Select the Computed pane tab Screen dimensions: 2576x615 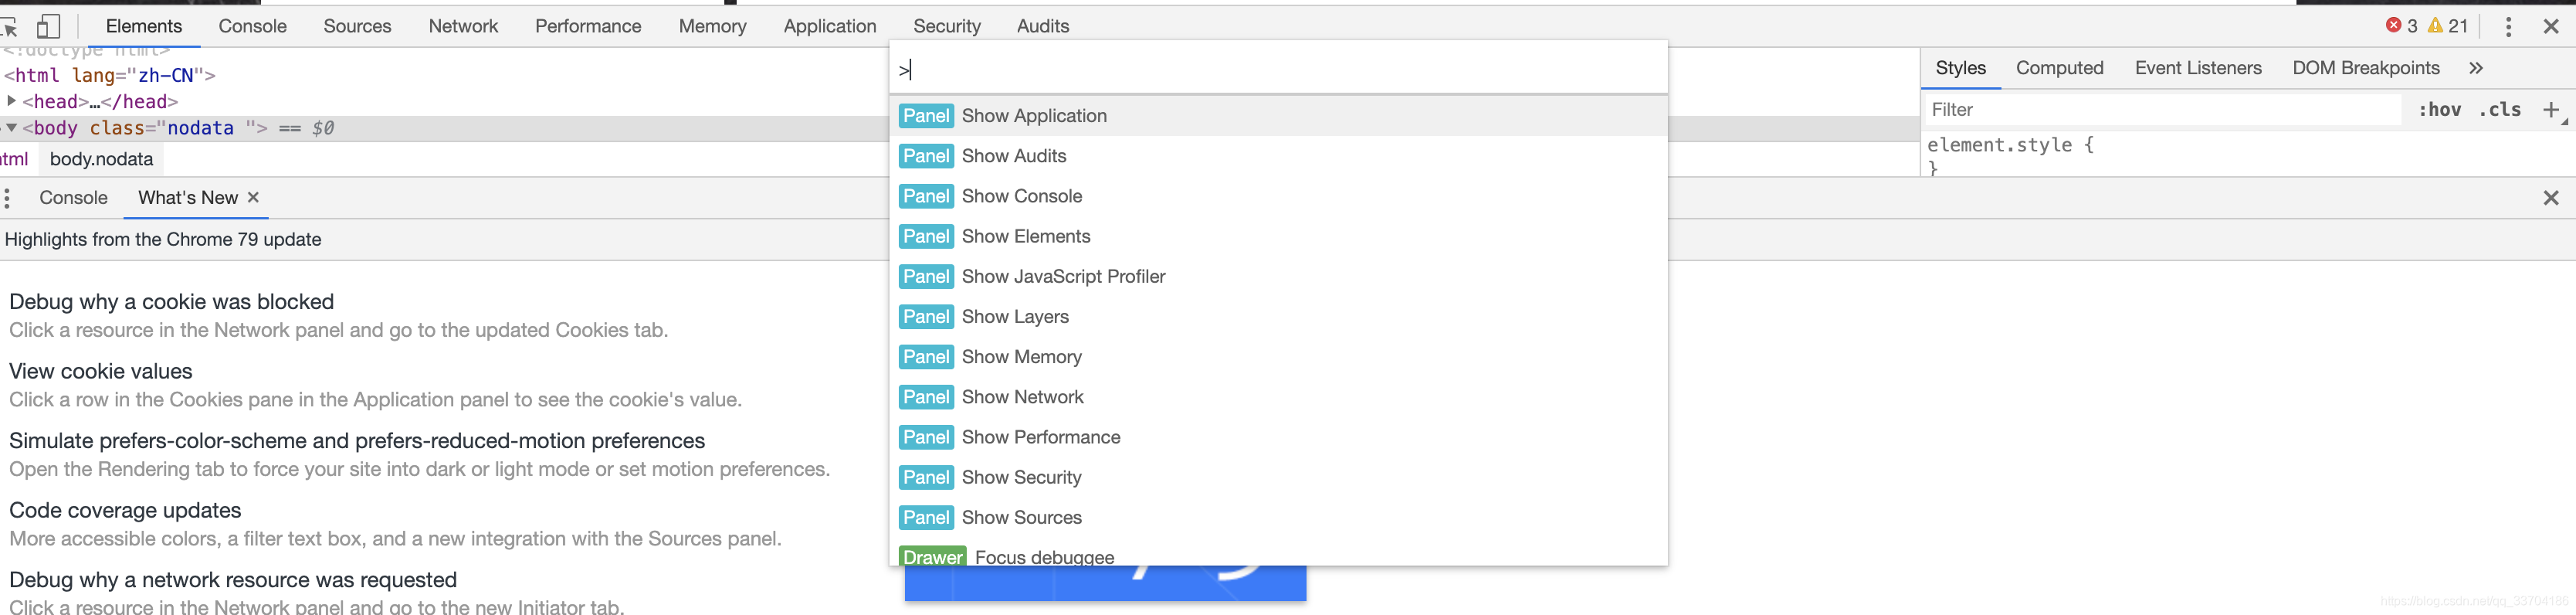point(2059,68)
